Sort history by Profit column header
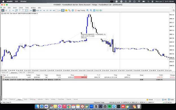 (x=161, y=75)
